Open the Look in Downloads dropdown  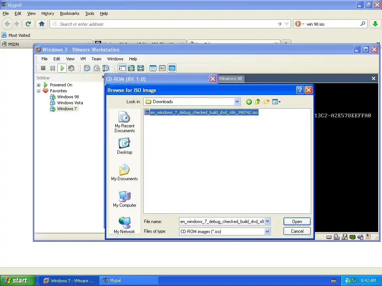tap(237, 102)
